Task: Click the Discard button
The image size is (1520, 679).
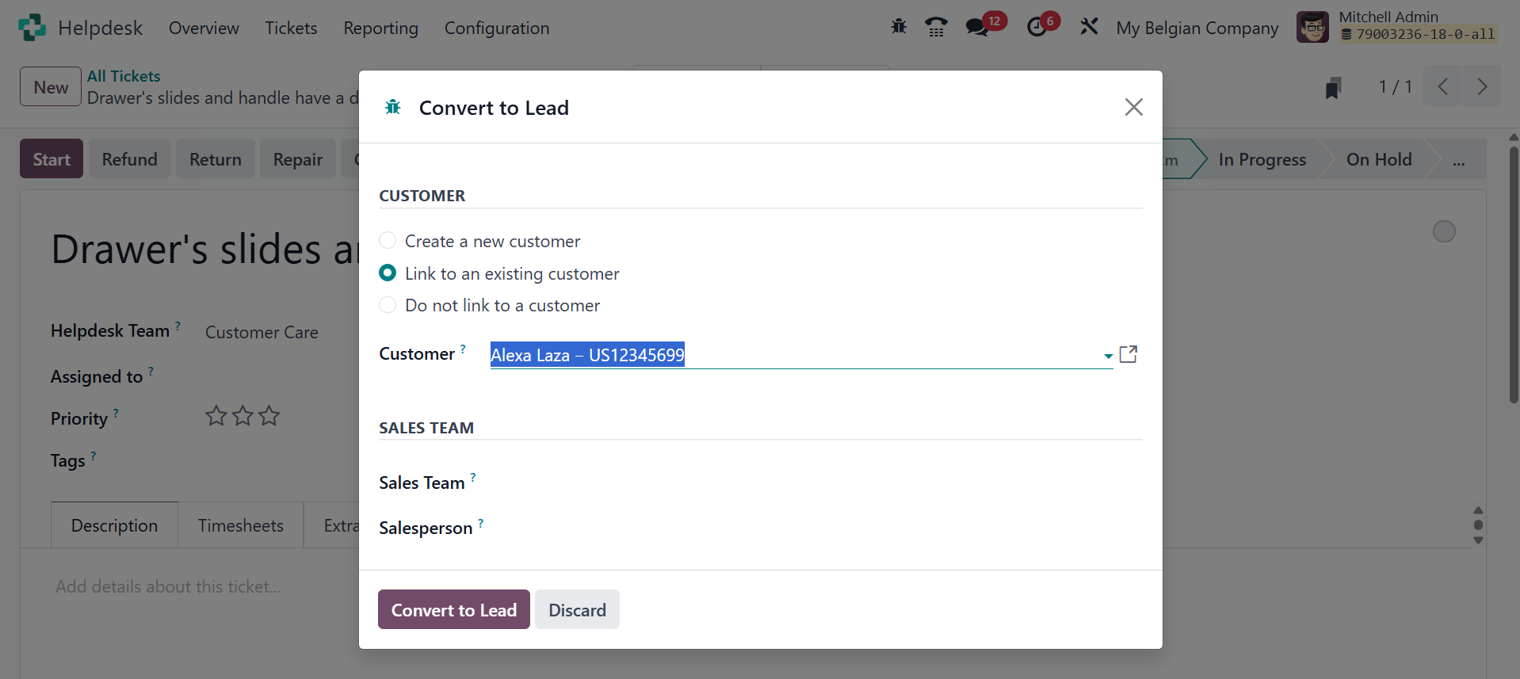Action: pyautogui.click(x=577, y=609)
